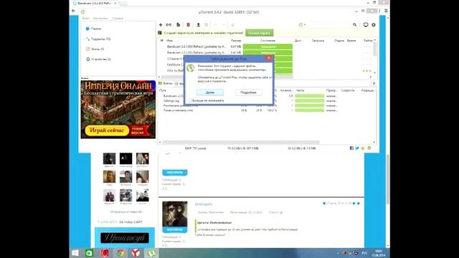Open uTorrent from the taskbar
459x258 pixels.
pos(151,253)
